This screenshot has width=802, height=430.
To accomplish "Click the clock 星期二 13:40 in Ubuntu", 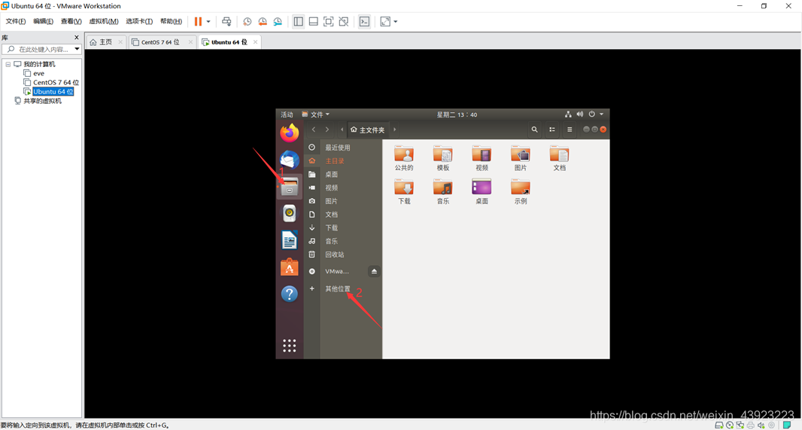I will click(x=457, y=114).
